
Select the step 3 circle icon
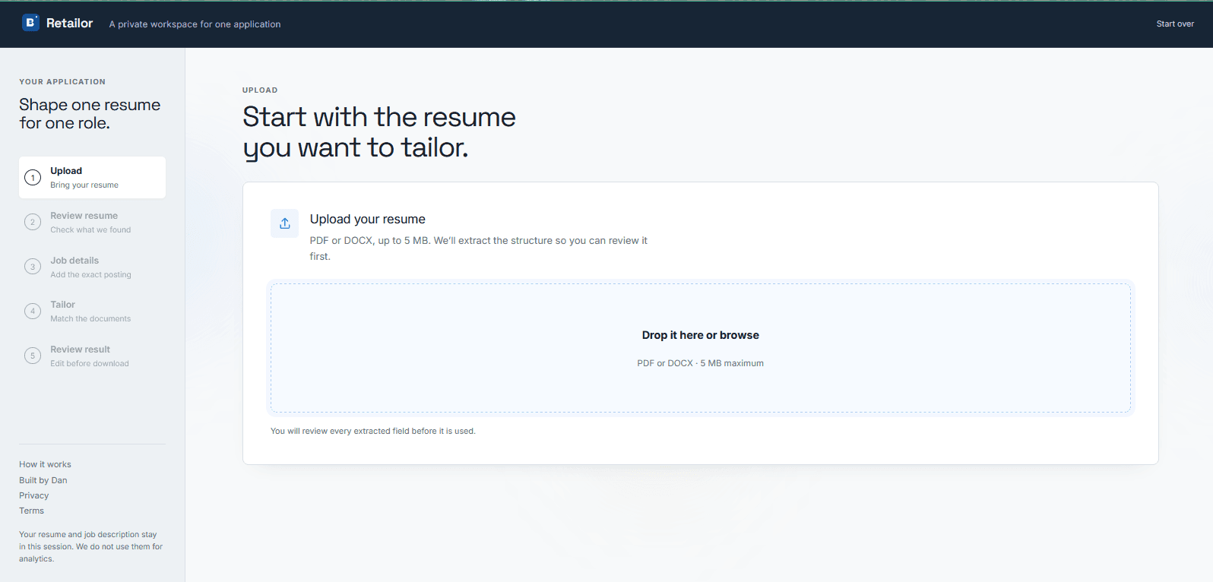point(33,267)
